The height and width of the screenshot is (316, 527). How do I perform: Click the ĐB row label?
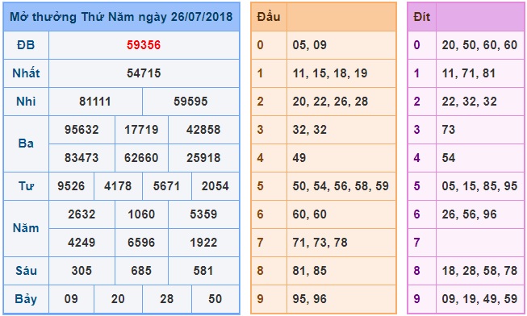pos(26,45)
